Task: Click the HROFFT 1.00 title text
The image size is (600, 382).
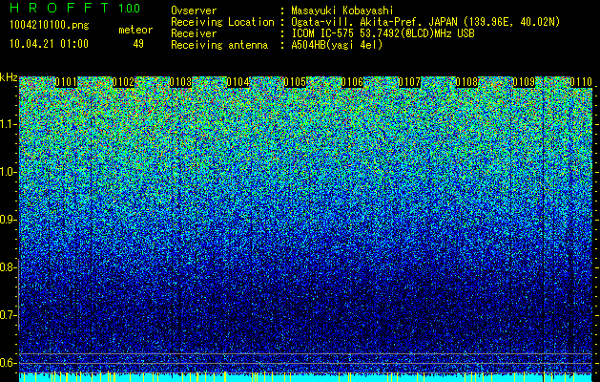Action: [75, 8]
